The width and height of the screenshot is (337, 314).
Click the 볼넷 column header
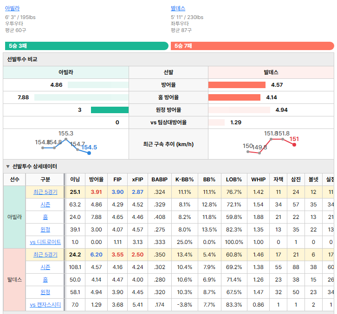(x=313, y=179)
